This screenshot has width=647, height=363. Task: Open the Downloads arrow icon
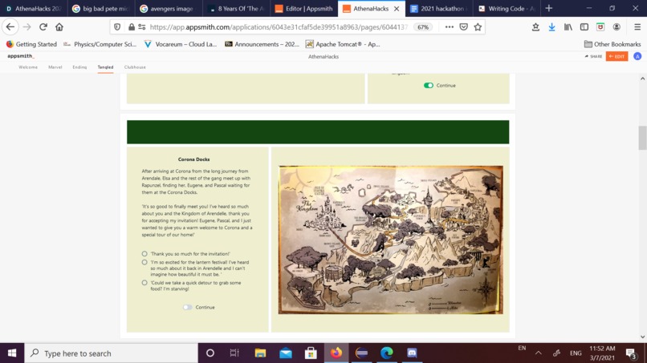coord(551,27)
